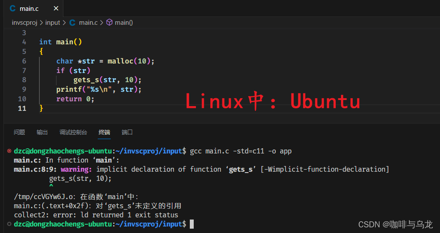
Task: Switch to the 问题 panel tab
Action: coord(20,132)
